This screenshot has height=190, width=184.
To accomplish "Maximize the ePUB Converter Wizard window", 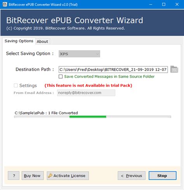I will tap(164, 4).
